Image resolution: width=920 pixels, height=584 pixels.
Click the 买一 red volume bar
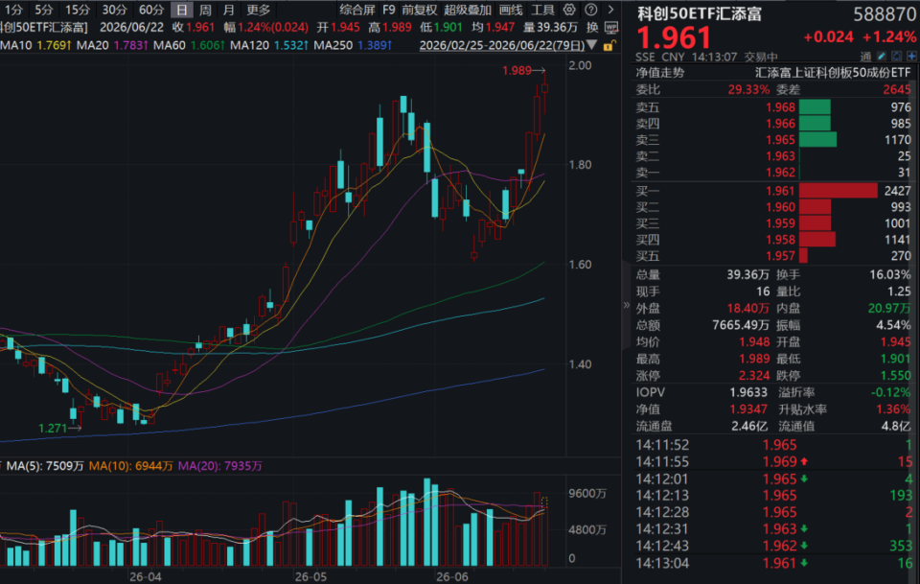point(838,192)
